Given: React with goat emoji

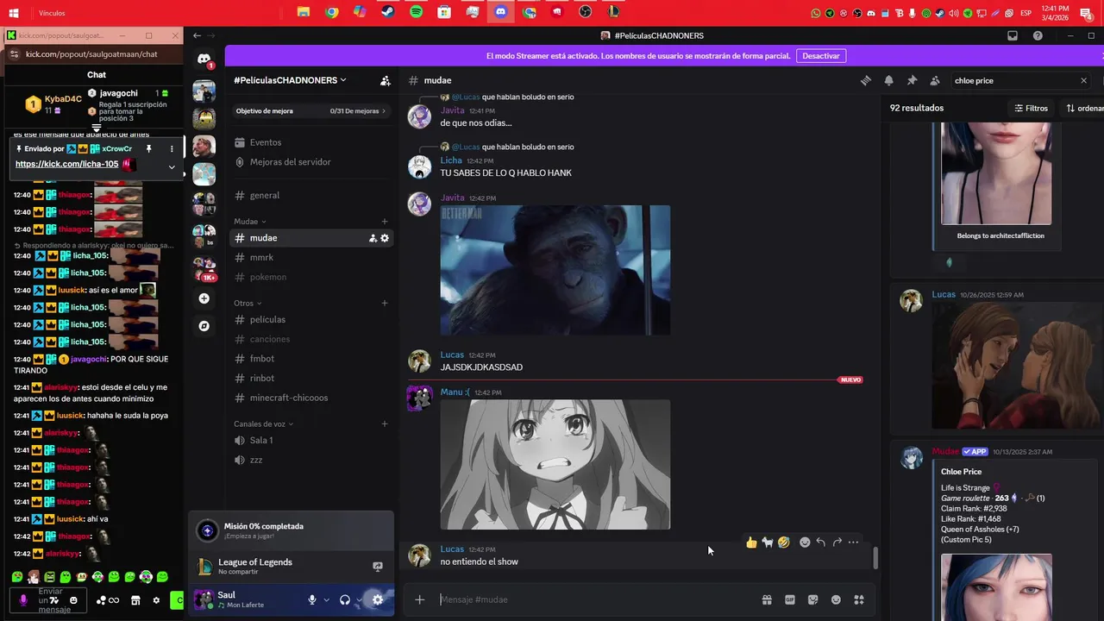Looking at the screenshot, I should click(x=768, y=543).
